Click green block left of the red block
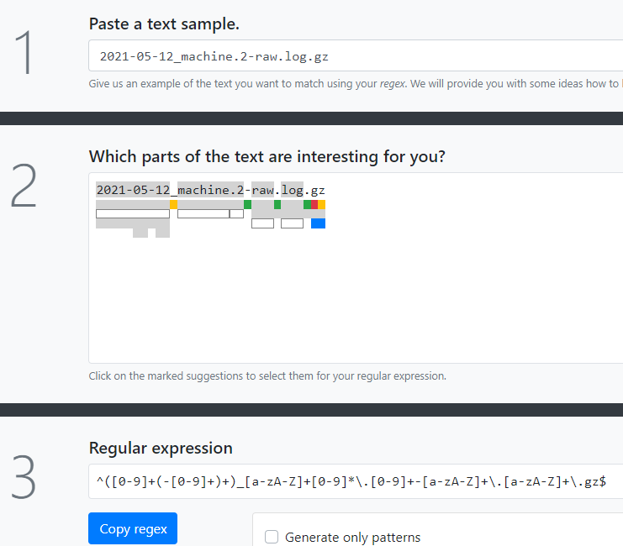 coord(307,204)
